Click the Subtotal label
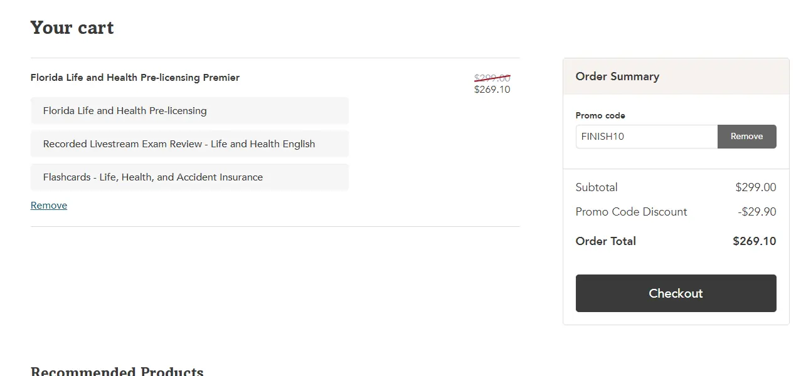This screenshot has height=376, width=796. click(597, 187)
